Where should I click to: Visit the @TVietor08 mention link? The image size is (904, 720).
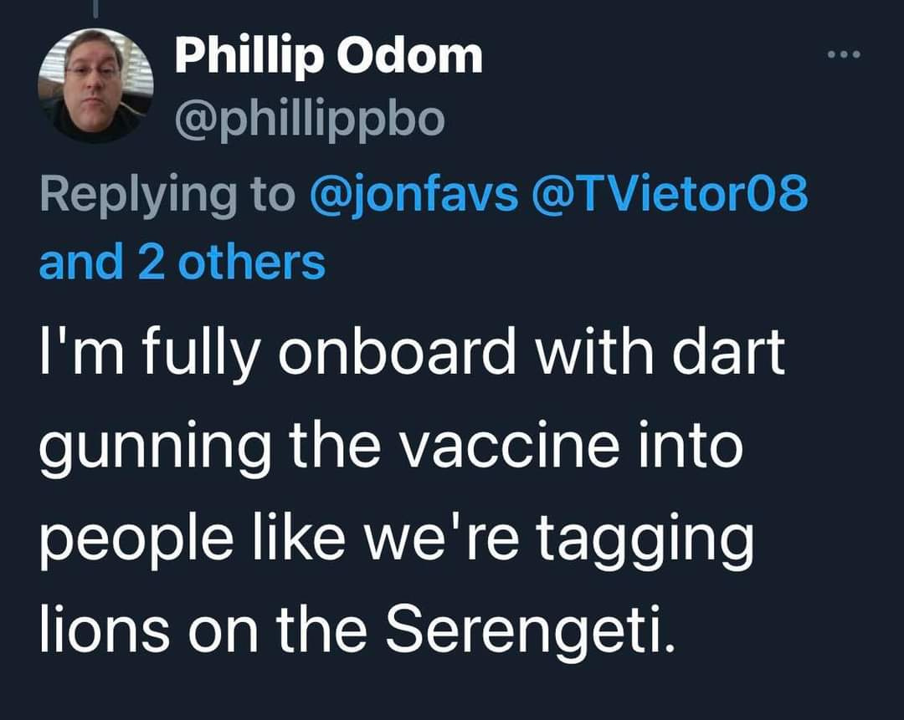[x=670, y=194]
